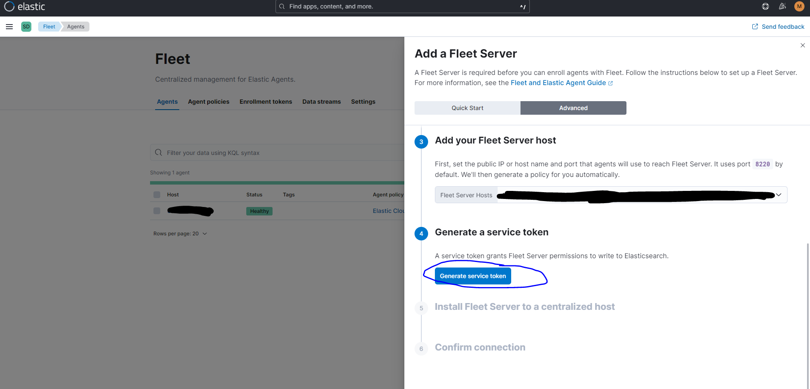810x389 pixels.
Task: Click the Elastic logo
Action: click(25, 7)
